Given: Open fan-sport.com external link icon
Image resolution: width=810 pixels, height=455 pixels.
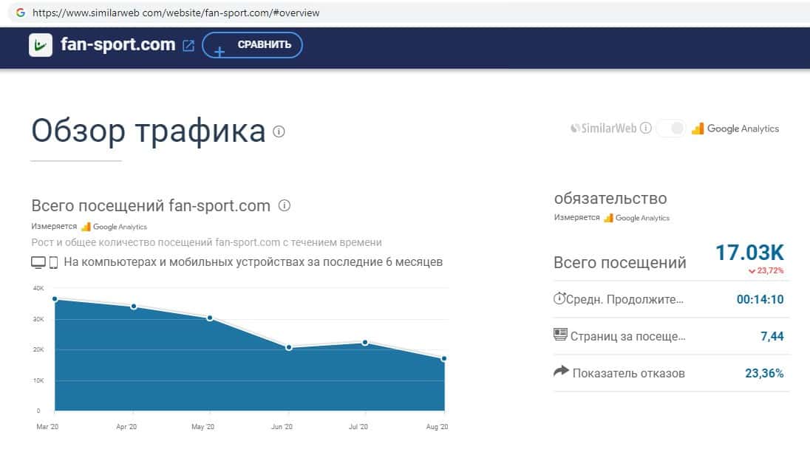Looking at the screenshot, I should (x=188, y=46).
